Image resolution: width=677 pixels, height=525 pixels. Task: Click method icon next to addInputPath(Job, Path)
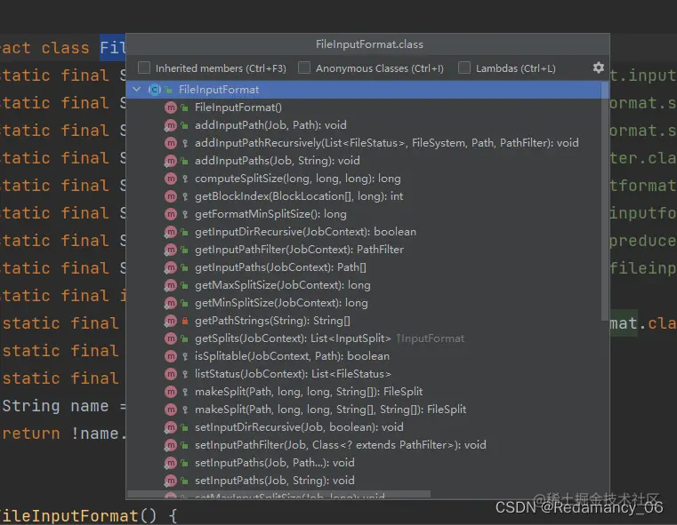[x=171, y=125]
